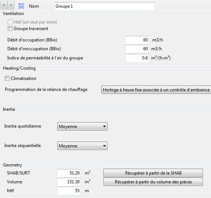Click the Volume label
Image resolution: width=211 pixels, height=198 pixels.
[15, 182]
